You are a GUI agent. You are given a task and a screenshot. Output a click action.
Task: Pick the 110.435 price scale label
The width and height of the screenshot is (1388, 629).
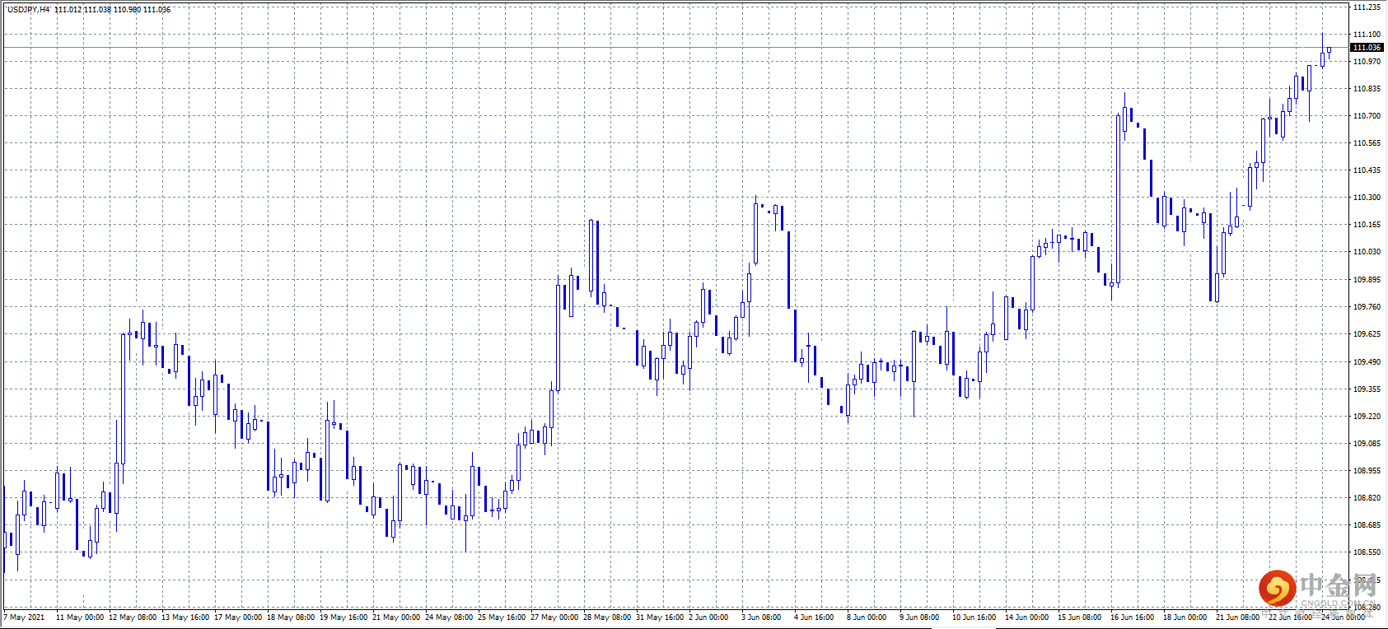1367,170
